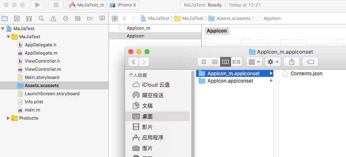Switch Finder to list view
This screenshot has height=157, width=346.
[x=215, y=62]
